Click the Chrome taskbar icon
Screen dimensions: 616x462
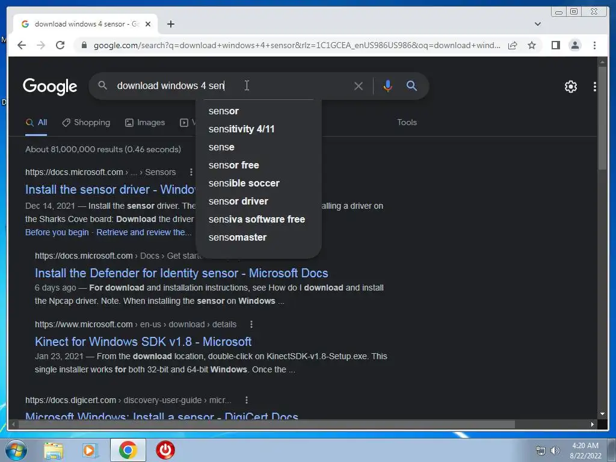(128, 450)
